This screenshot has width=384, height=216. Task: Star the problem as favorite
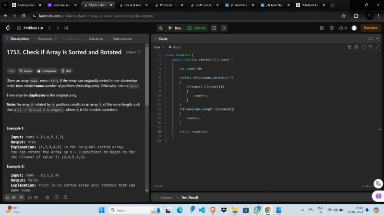pyautogui.click(x=48, y=197)
